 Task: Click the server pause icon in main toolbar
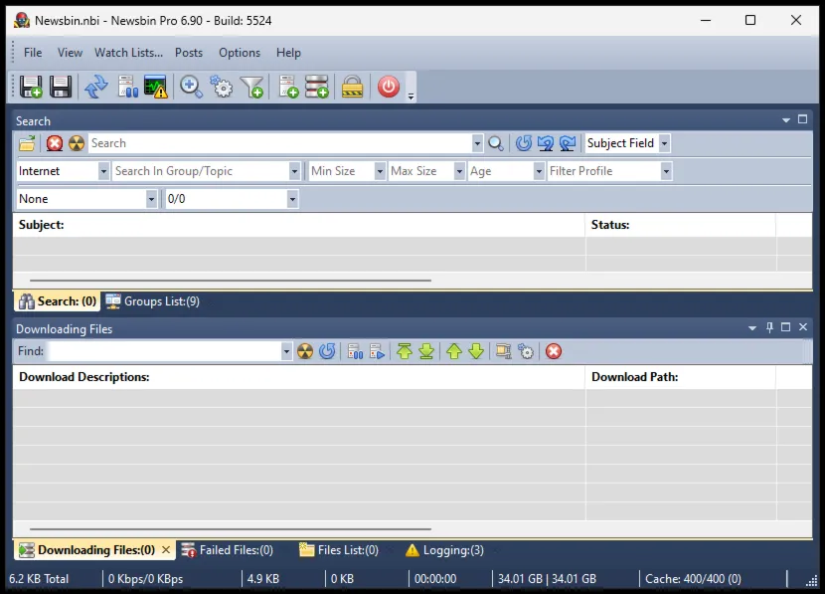pyautogui.click(x=127, y=87)
